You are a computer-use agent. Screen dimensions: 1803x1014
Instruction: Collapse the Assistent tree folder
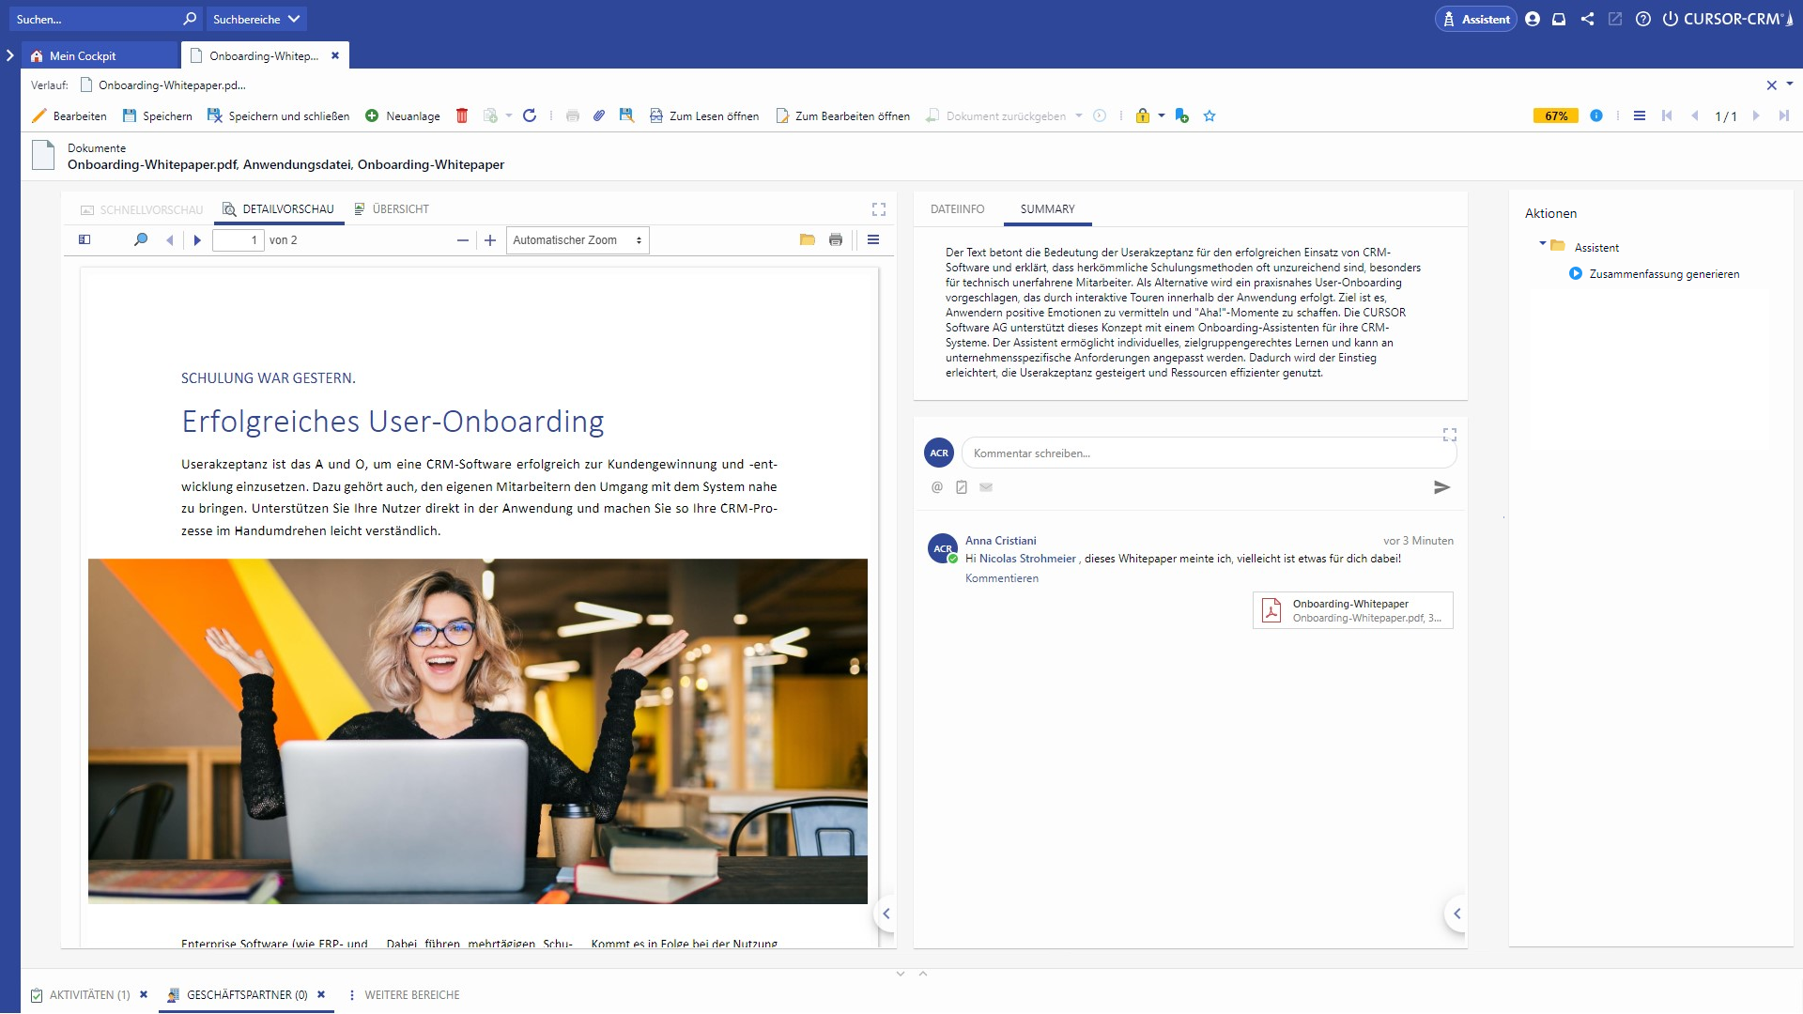pyautogui.click(x=1543, y=244)
